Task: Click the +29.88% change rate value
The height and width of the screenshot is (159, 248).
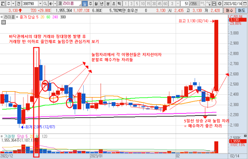Action: 44,11
